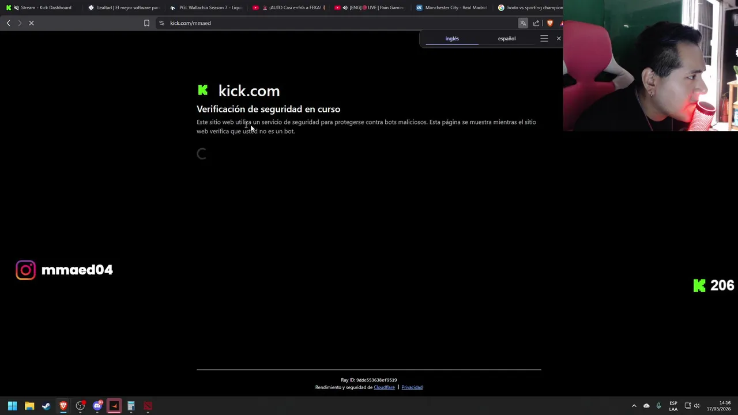Bookmark this page with the bookmark icon
The width and height of the screenshot is (738, 415).
coord(146,23)
